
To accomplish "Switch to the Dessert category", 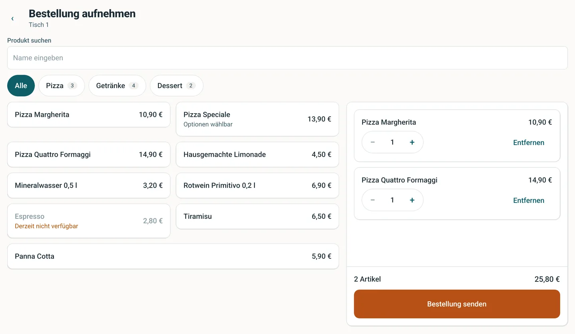I will [176, 86].
